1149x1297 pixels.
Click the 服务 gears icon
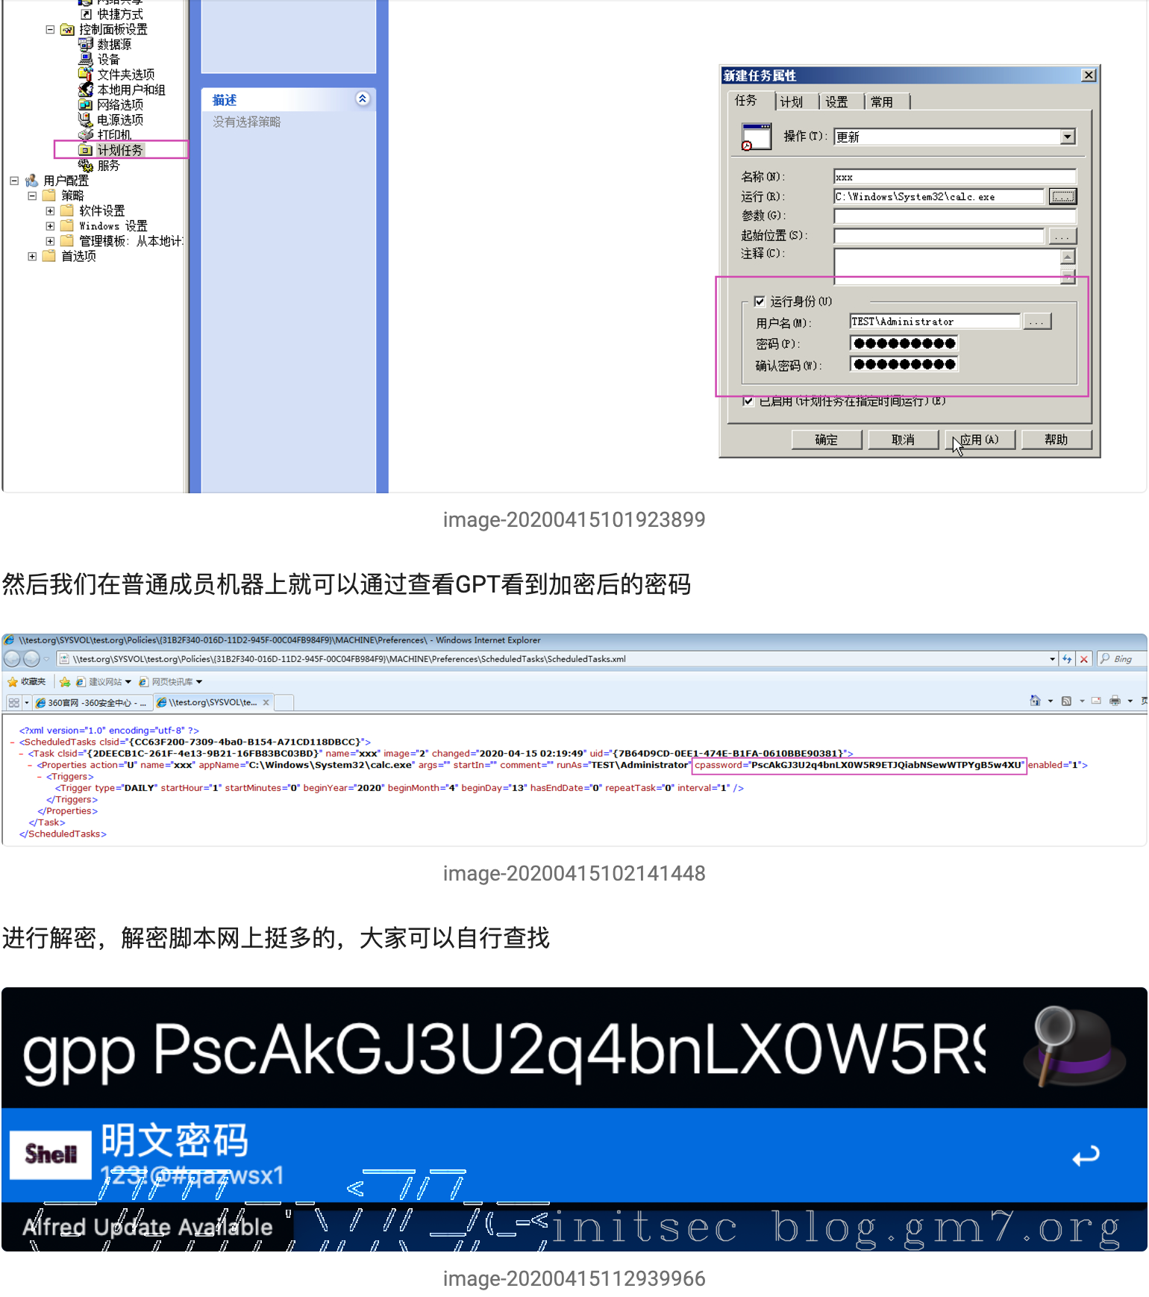click(x=86, y=166)
